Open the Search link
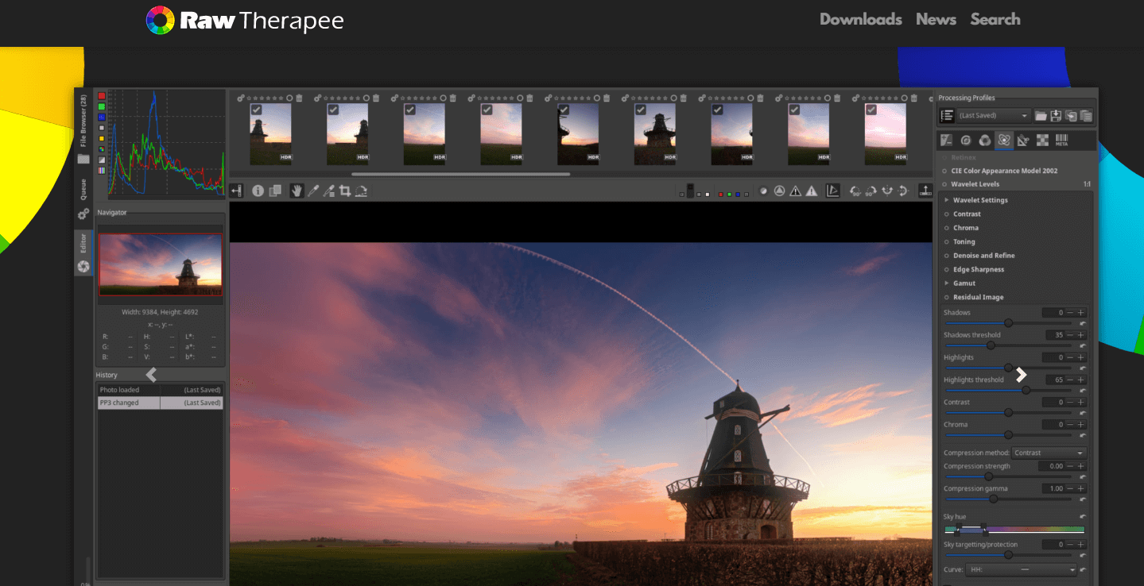Image resolution: width=1144 pixels, height=586 pixels. (x=995, y=19)
